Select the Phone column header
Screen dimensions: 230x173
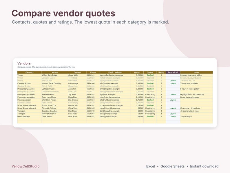(93, 72)
